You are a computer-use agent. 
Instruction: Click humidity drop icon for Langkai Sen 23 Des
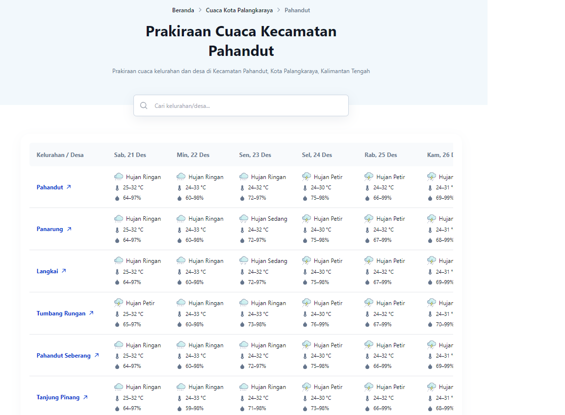coord(242,283)
